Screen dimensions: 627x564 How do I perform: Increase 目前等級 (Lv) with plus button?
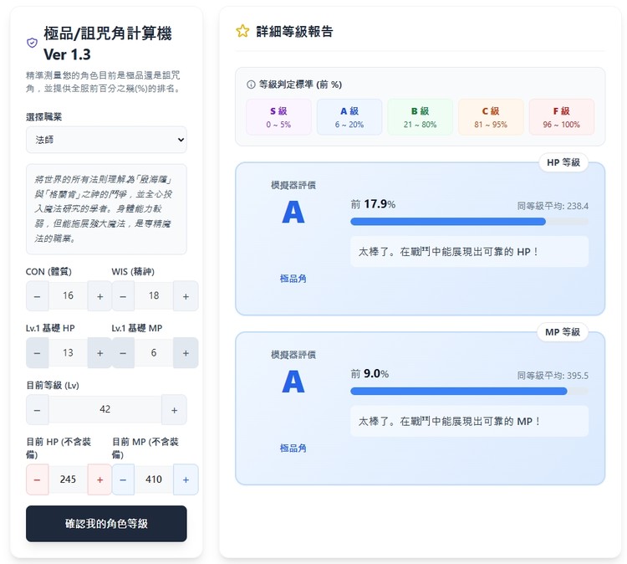(x=175, y=410)
